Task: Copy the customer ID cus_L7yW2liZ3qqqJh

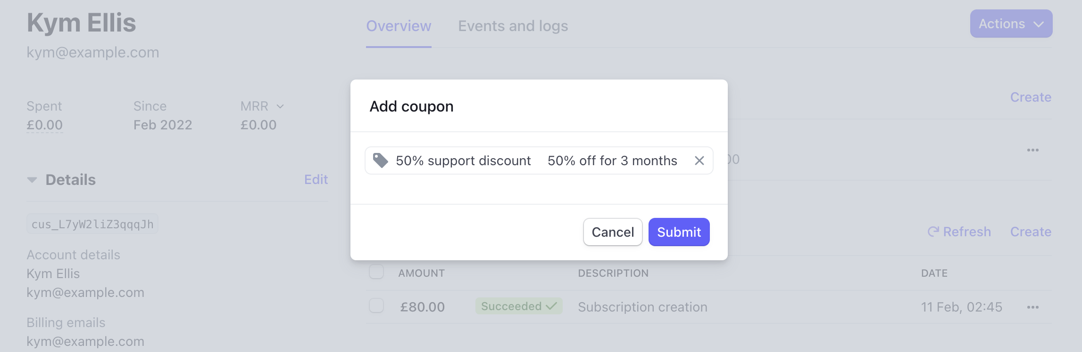Action: click(92, 224)
